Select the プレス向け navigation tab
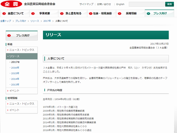The width and height of the screenshot is (177, 133). 159,13
